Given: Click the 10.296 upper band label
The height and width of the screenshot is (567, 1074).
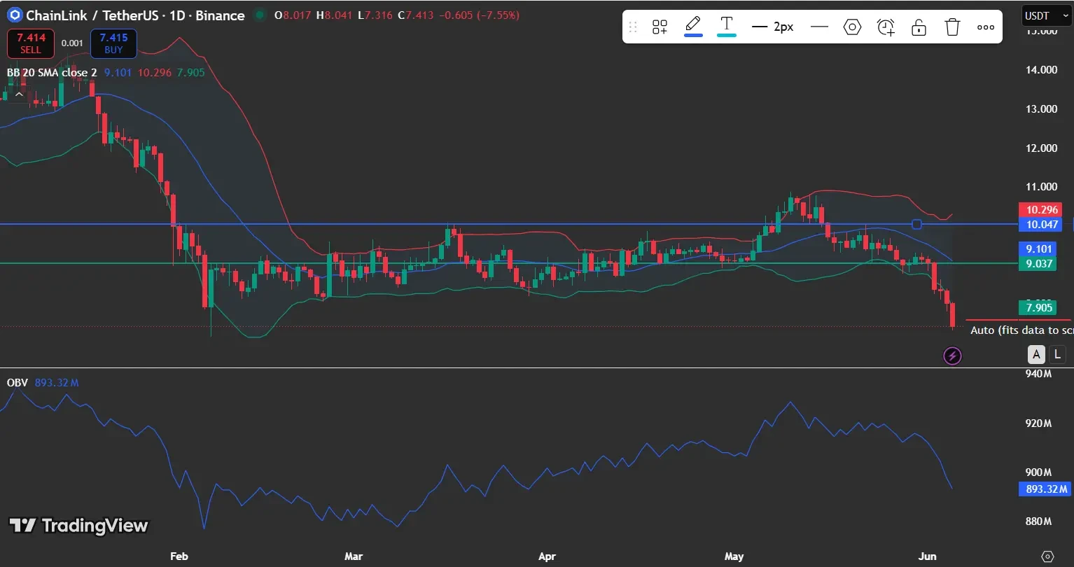Looking at the screenshot, I should [x=1042, y=209].
